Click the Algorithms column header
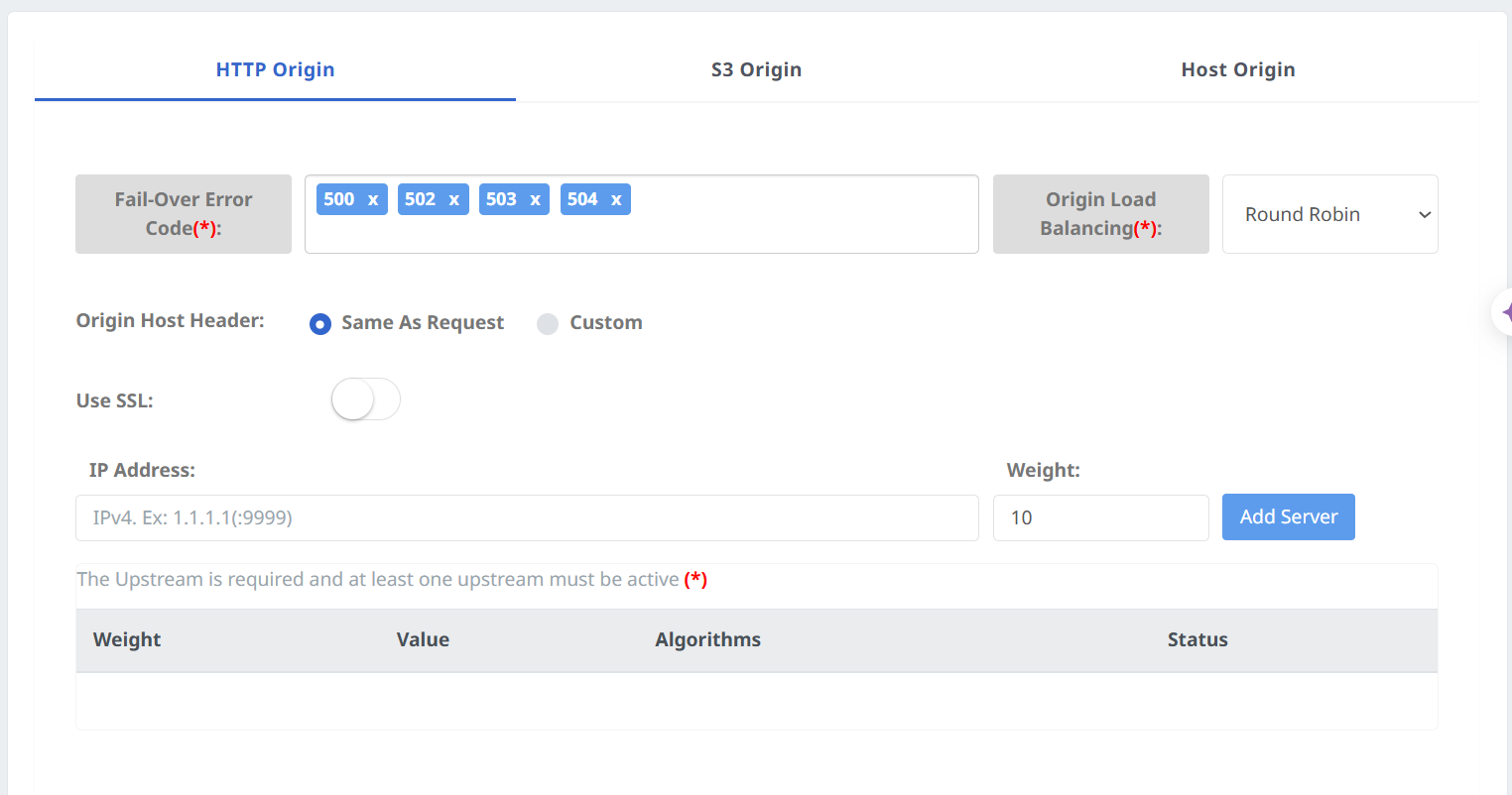The image size is (1512, 795). pos(707,640)
